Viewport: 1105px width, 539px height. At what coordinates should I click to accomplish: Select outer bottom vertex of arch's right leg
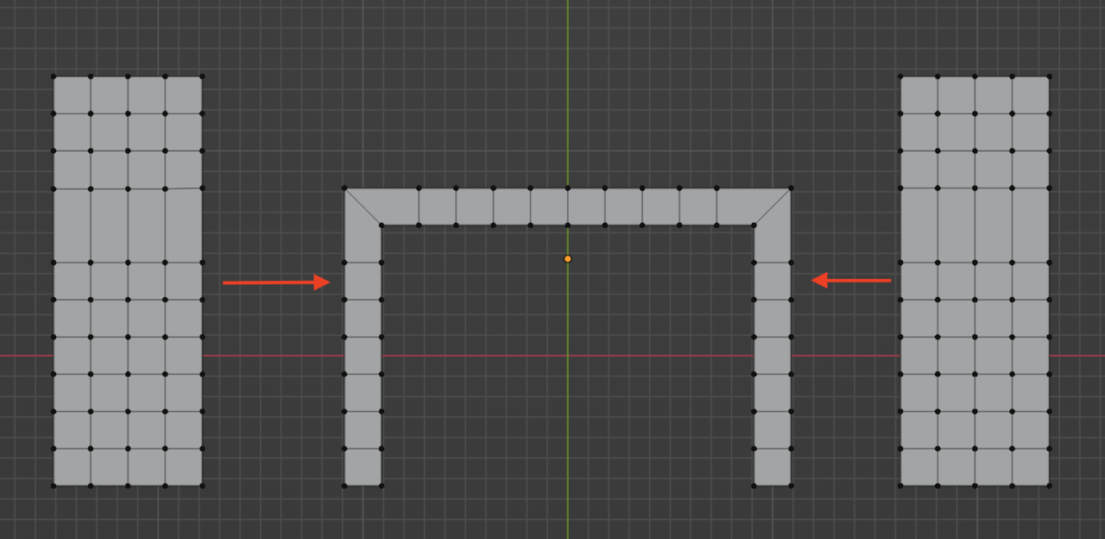[791, 485]
